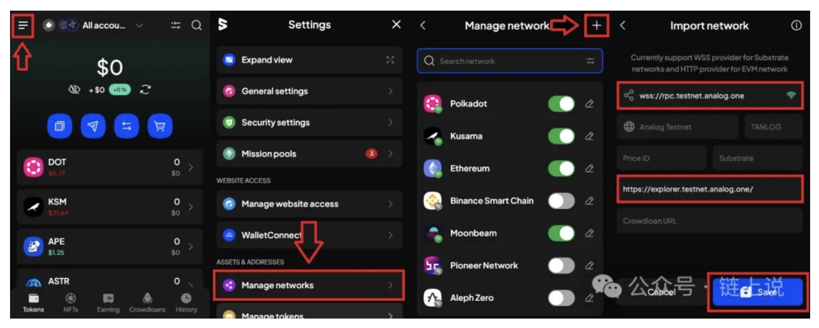Click the Search network input field
The image size is (819, 328).
tap(510, 61)
